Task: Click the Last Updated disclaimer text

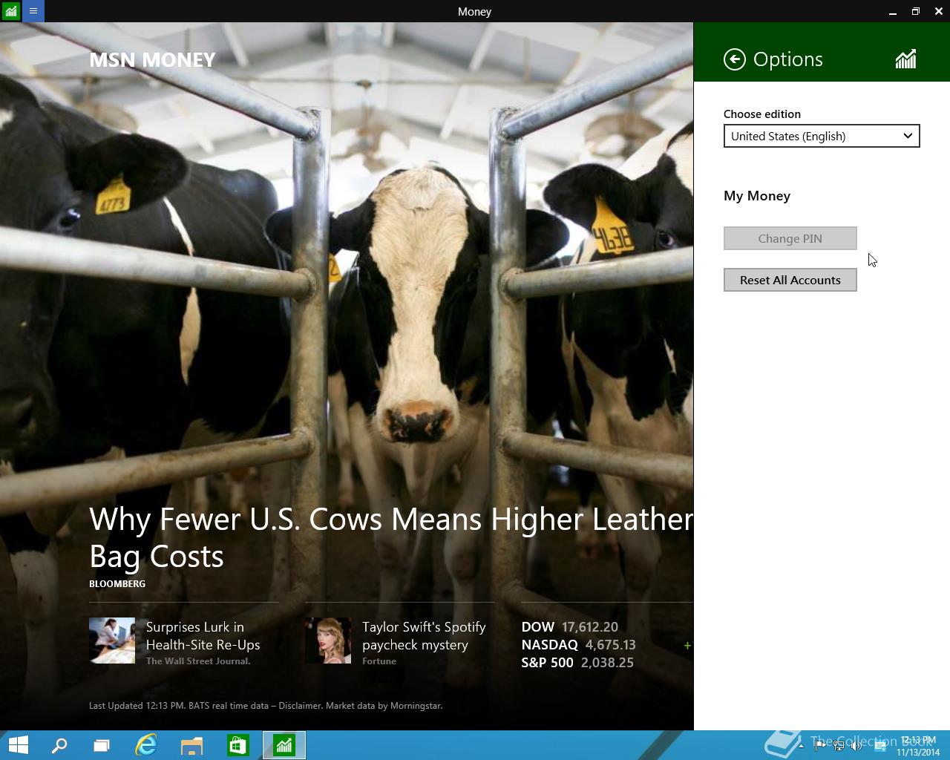Action: point(266,706)
